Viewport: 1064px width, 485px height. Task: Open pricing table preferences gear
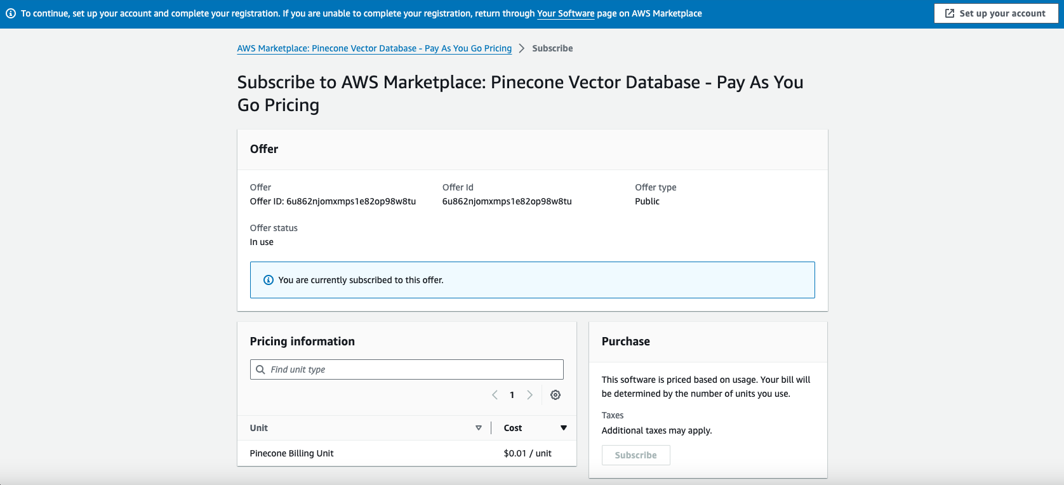tap(555, 395)
